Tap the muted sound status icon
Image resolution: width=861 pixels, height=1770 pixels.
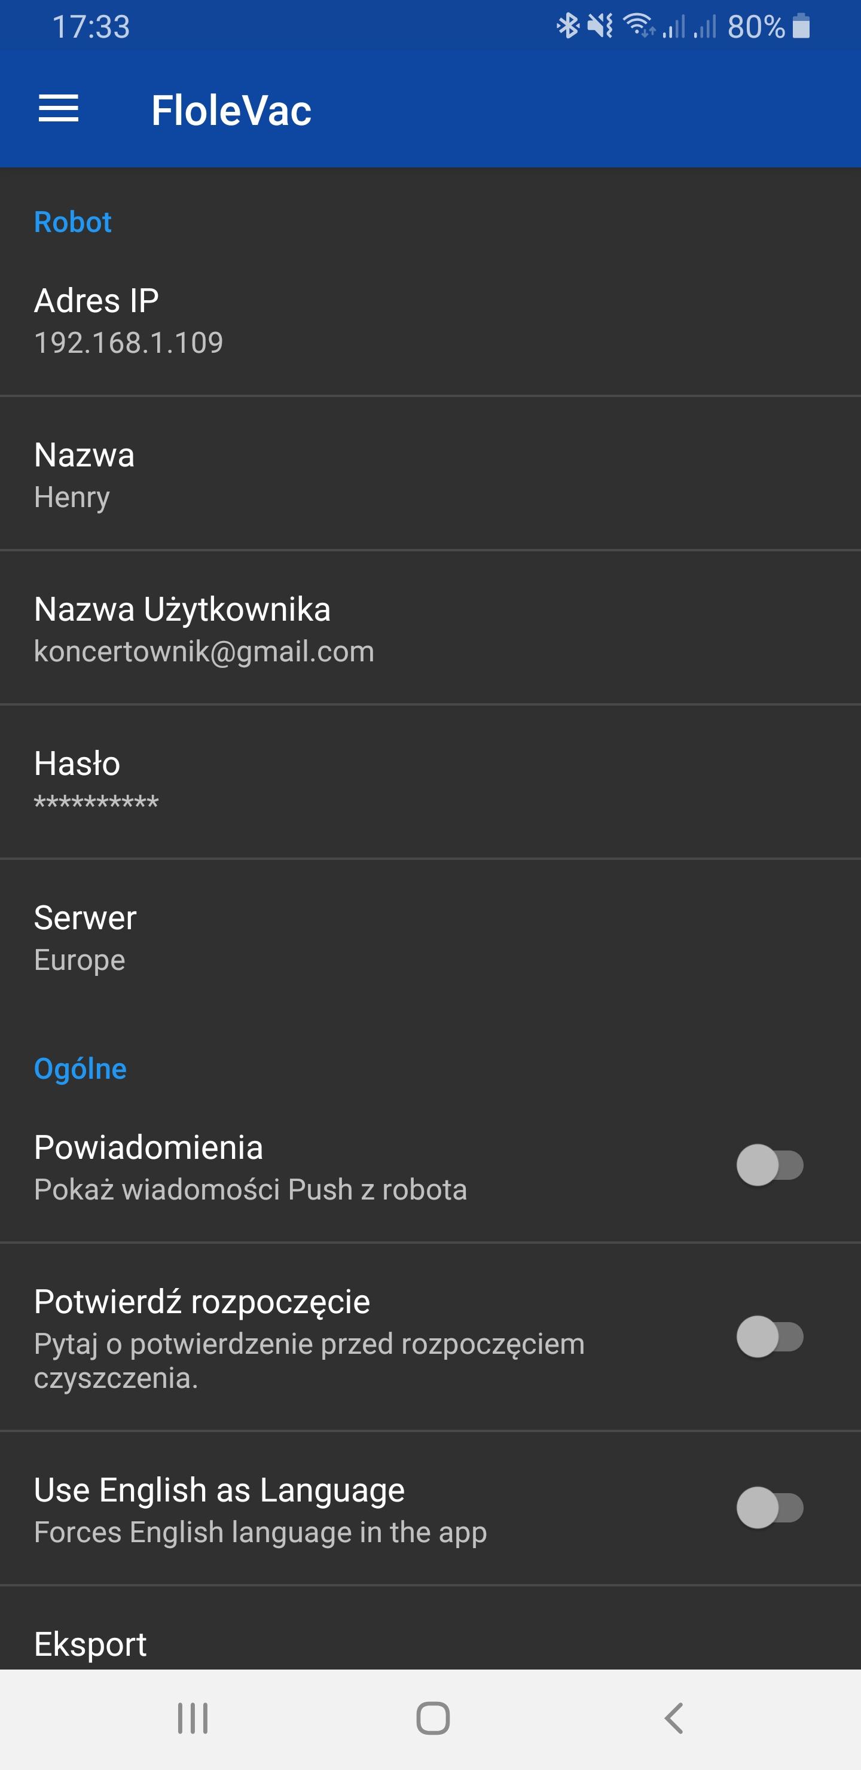(x=600, y=27)
